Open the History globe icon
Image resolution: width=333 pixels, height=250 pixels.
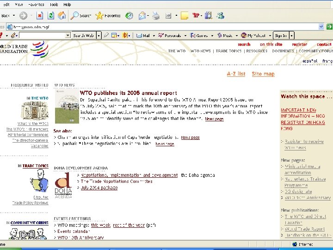(x=129, y=16)
